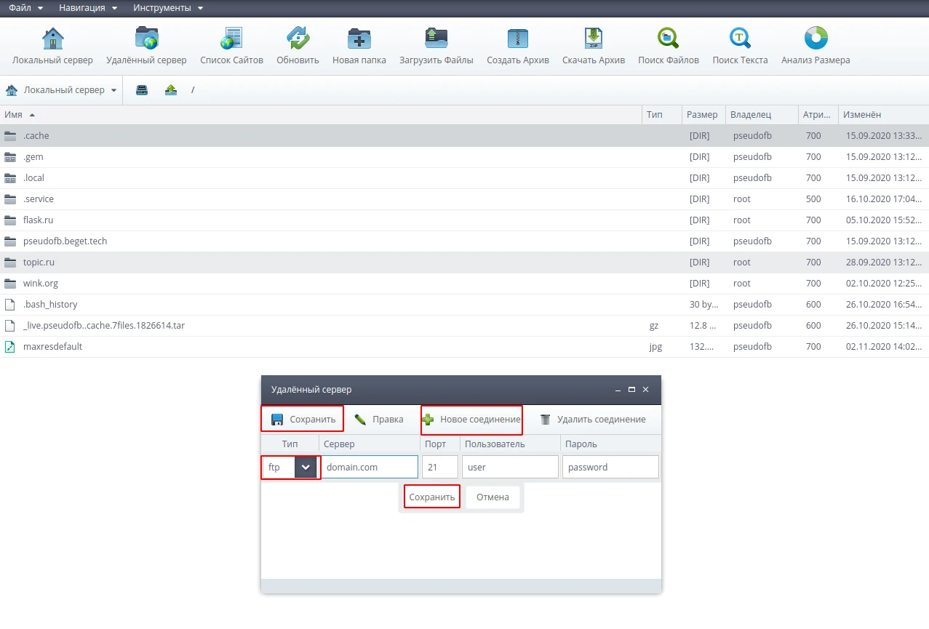Click the domain.com server input field

tap(370, 468)
